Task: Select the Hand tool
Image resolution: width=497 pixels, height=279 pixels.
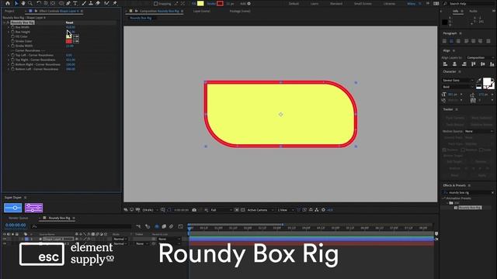Action: [23, 3]
